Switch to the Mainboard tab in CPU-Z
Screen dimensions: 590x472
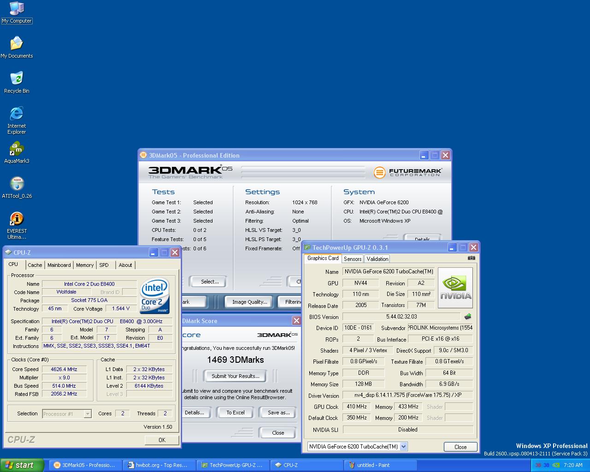pyautogui.click(x=59, y=265)
